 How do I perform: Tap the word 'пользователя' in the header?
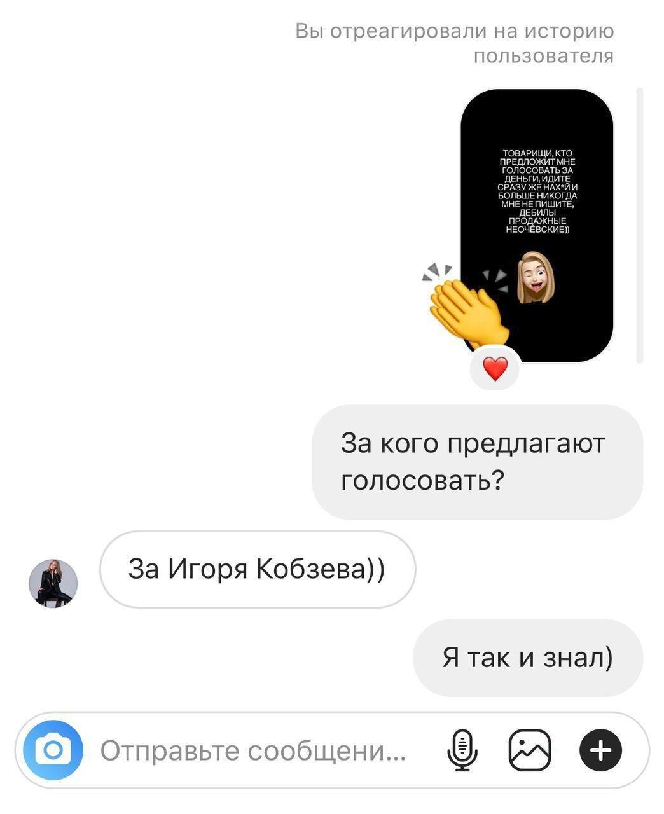[544, 56]
